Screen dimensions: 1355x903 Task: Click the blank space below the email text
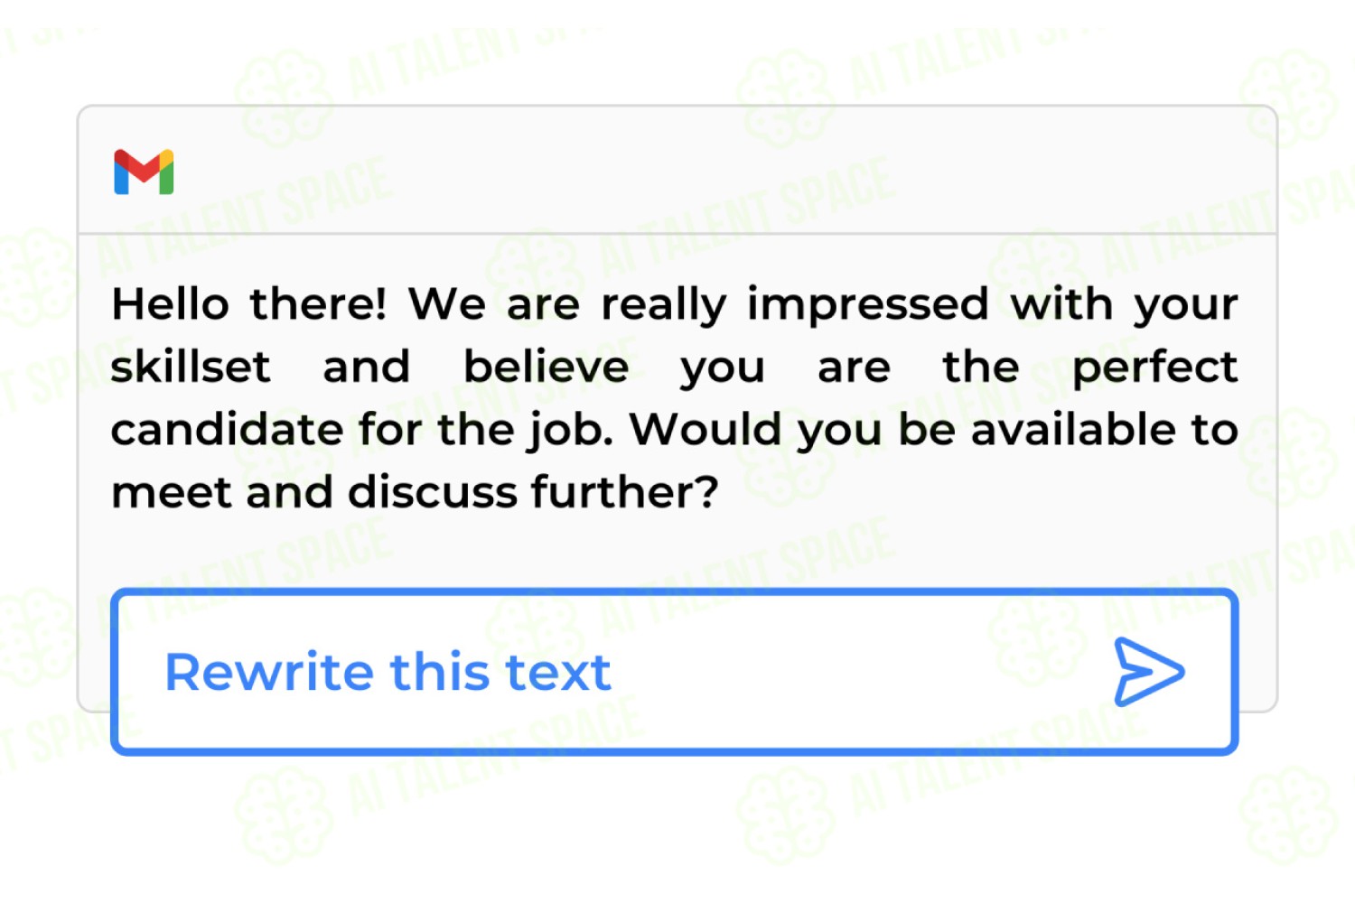tap(677, 553)
